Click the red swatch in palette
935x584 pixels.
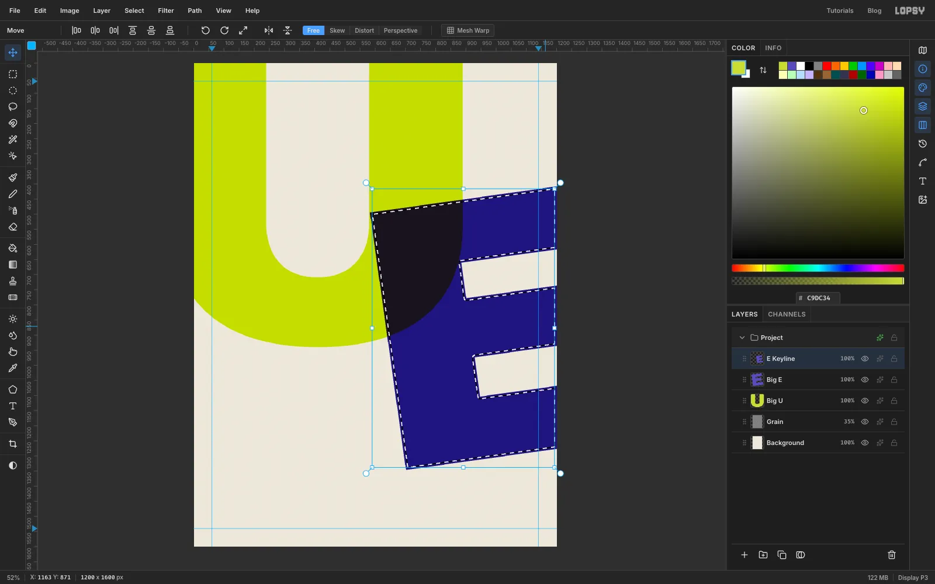pos(827,66)
